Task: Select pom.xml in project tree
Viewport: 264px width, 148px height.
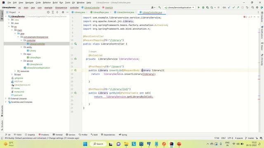Action: coord(18,95)
